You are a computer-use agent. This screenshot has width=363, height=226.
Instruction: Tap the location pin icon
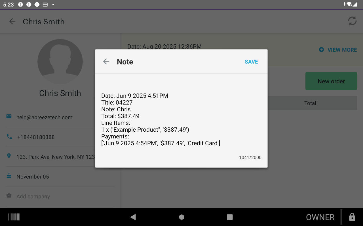pos(9,156)
